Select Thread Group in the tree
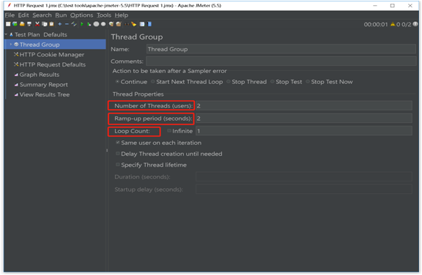Image resolution: width=422 pixels, height=275 pixels. click(x=40, y=45)
